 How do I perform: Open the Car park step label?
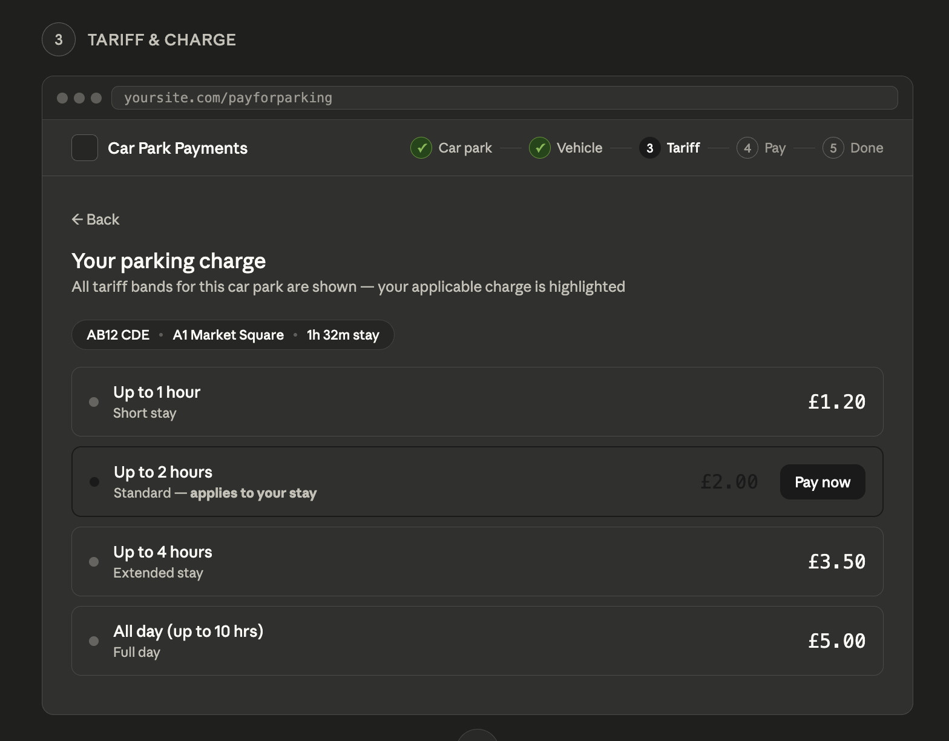[x=465, y=148]
